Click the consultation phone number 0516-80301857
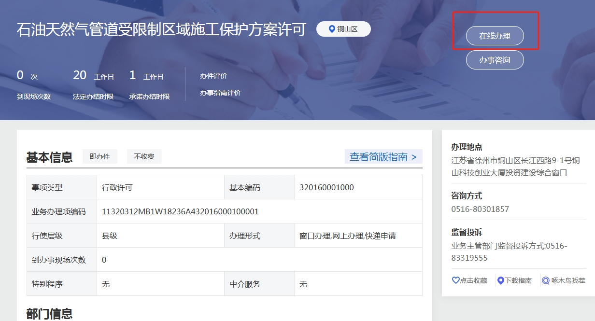Screen dimensions: 595x321 pyautogui.click(x=480, y=209)
